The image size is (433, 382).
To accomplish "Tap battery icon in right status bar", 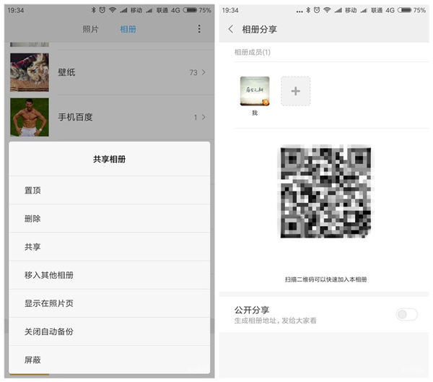I will coord(405,10).
